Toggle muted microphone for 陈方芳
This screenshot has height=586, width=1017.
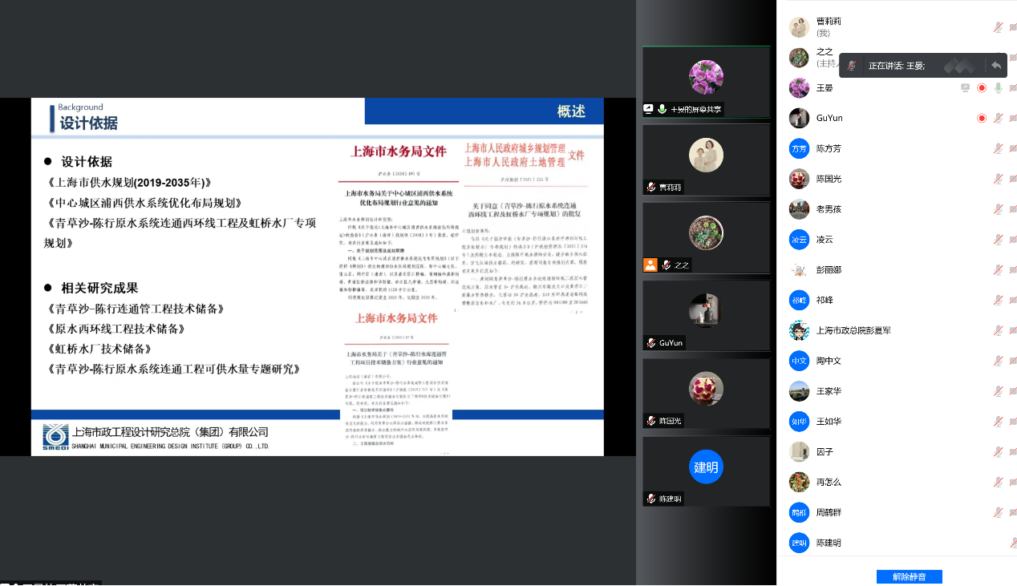[998, 148]
